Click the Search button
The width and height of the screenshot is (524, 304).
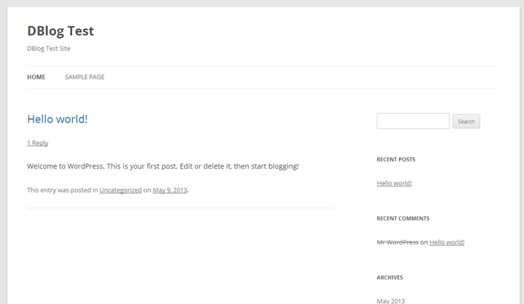coord(466,122)
